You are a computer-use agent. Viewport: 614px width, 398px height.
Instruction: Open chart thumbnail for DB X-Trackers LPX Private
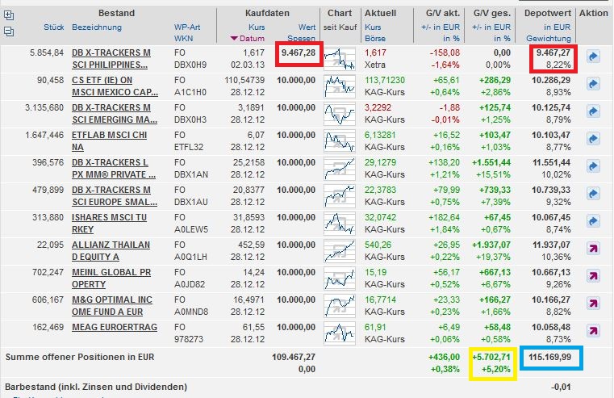click(x=340, y=169)
